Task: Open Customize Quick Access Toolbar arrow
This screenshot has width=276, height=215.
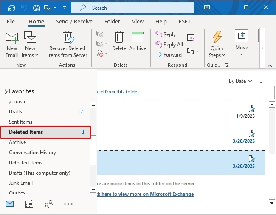Action: coord(65,8)
